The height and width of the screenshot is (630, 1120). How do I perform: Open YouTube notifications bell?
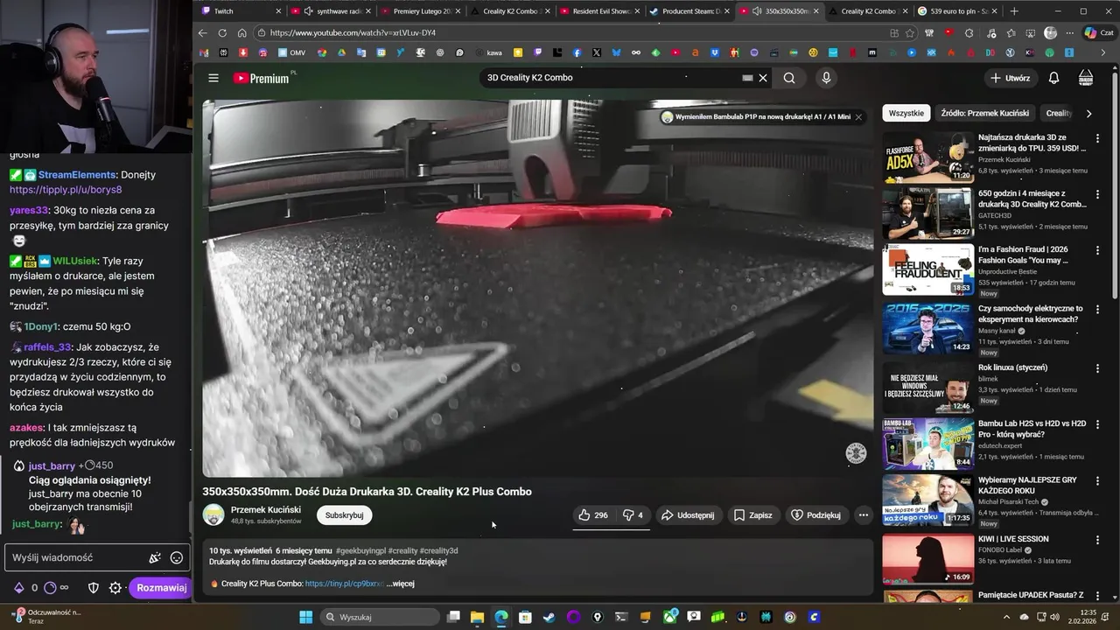coord(1053,78)
